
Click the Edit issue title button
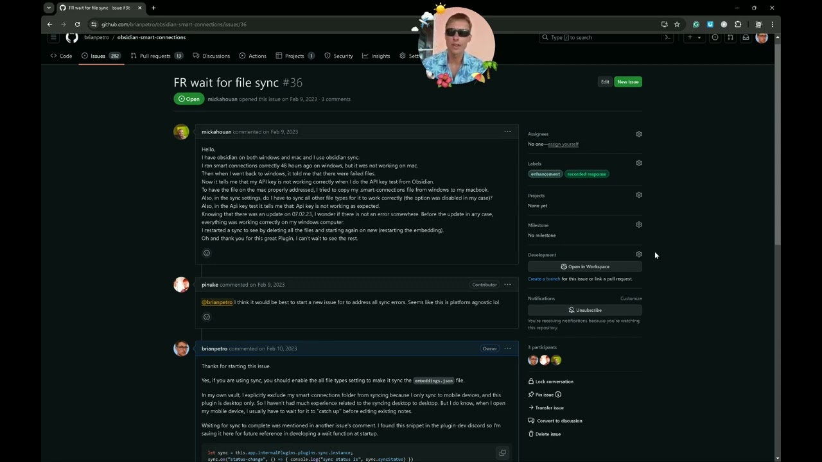click(x=605, y=81)
